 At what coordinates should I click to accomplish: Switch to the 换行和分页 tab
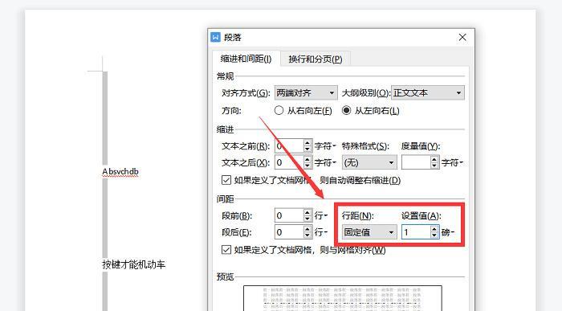coord(315,59)
